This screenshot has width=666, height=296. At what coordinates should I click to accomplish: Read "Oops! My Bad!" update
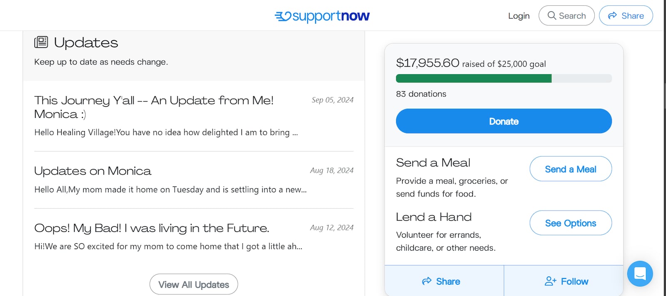click(x=152, y=228)
